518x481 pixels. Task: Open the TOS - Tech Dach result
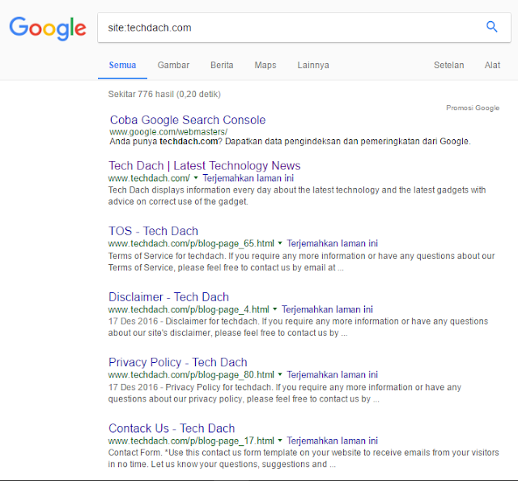153,231
